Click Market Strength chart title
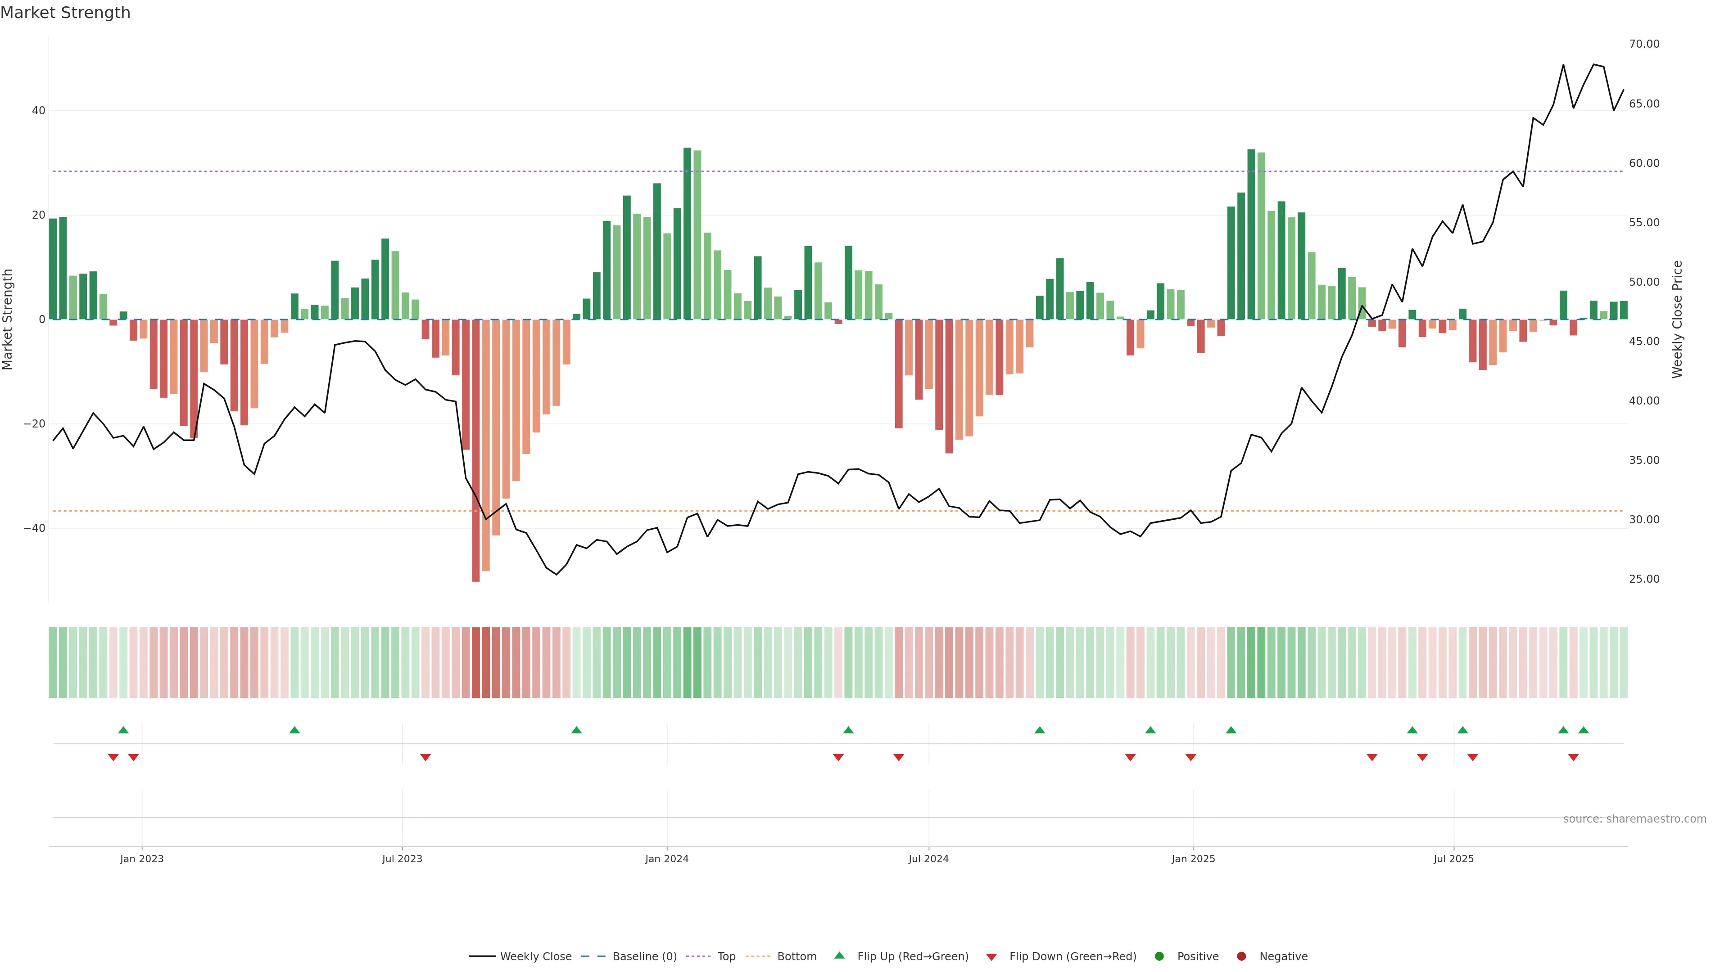 (65, 13)
